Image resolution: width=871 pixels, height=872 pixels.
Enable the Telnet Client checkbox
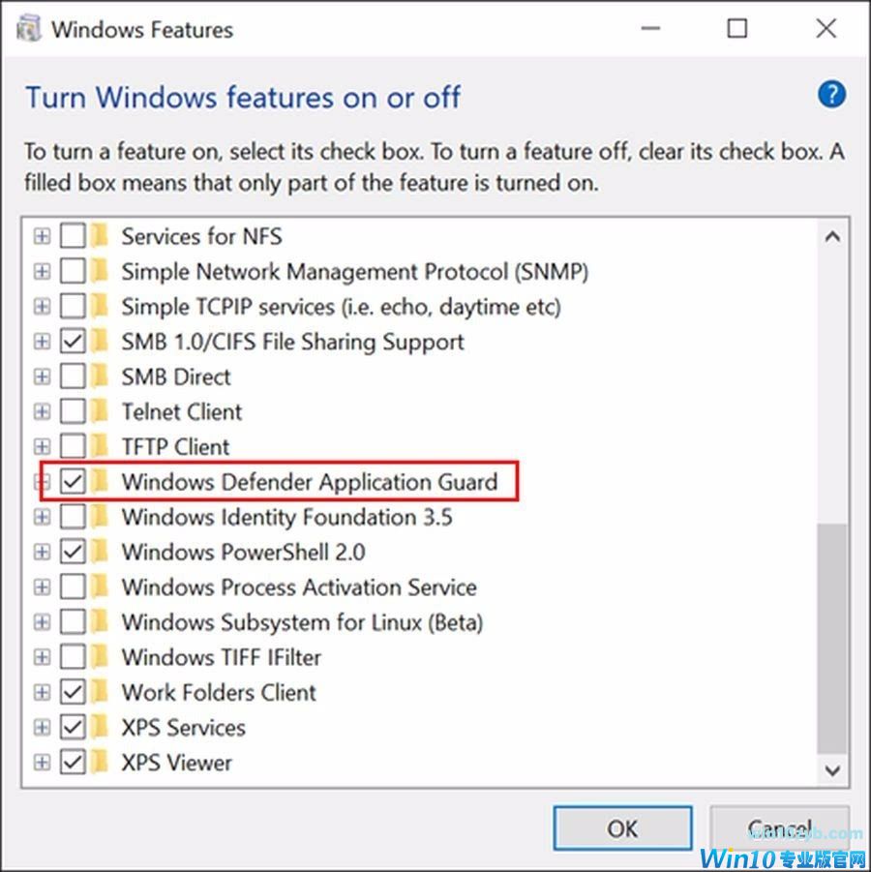(73, 411)
